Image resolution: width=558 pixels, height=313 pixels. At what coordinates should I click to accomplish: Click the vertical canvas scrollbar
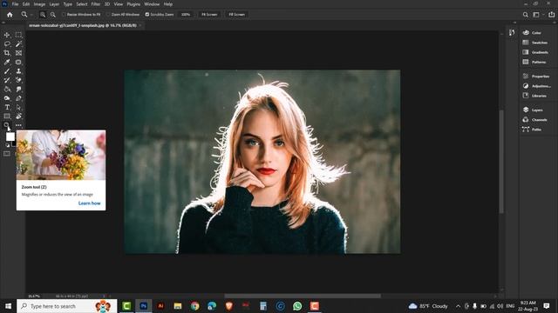pos(501,162)
